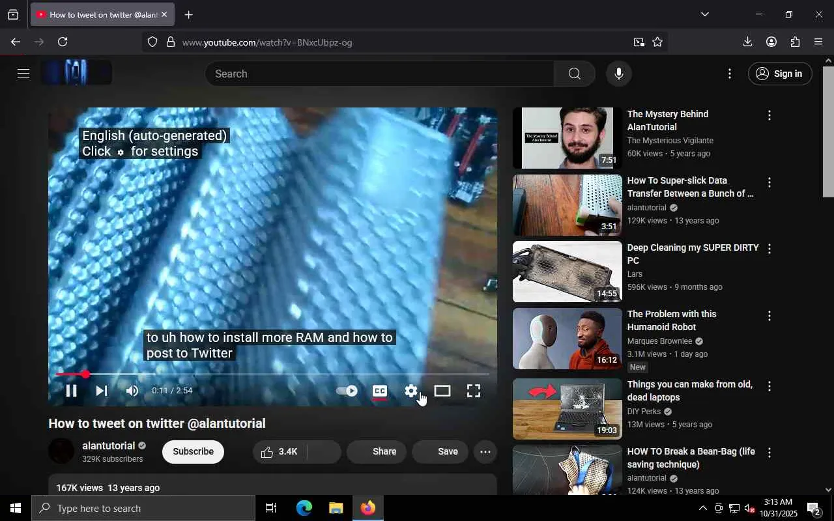Open the Windows notification center

point(814,508)
